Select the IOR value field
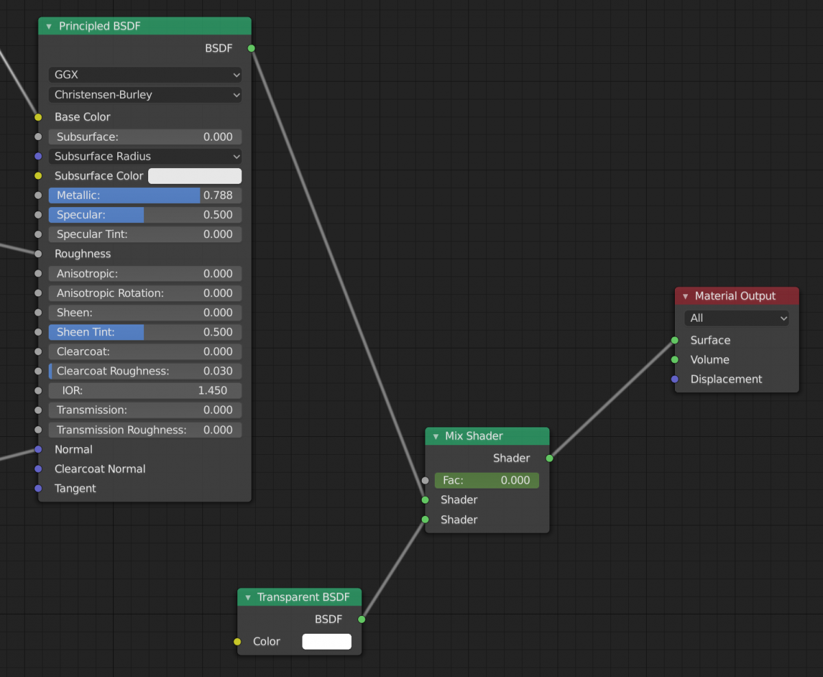Screen dimensions: 823x677 pos(145,390)
